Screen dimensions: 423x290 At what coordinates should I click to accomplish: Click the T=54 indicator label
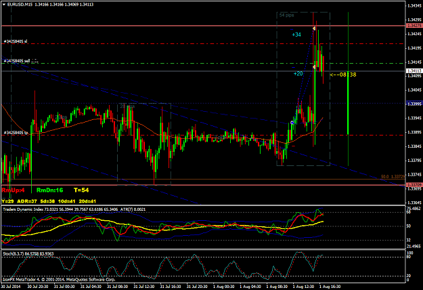[x=81, y=190]
